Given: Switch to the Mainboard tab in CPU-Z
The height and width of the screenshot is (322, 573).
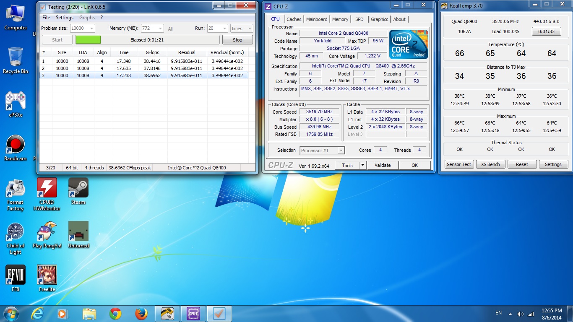Looking at the screenshot, I should click(x=317, y=19).
